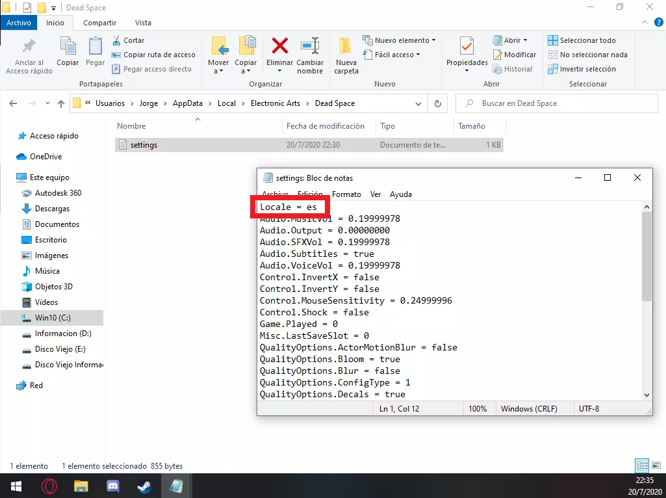The height and width of the screenshot is (498, 666).
Task: Switch to the Vista ribbon tab
Action: point(143,23)
